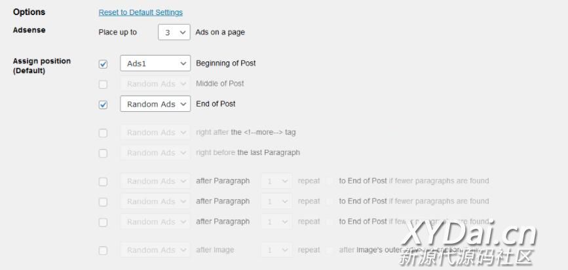Image resolution: width=568 pixels, height=270 pixels.
Task: Enable the right after more tag checkbox
Action: [103, 133]
